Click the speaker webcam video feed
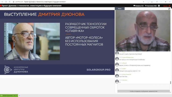The height and width of the screenshot is (97, 172). 143,31
